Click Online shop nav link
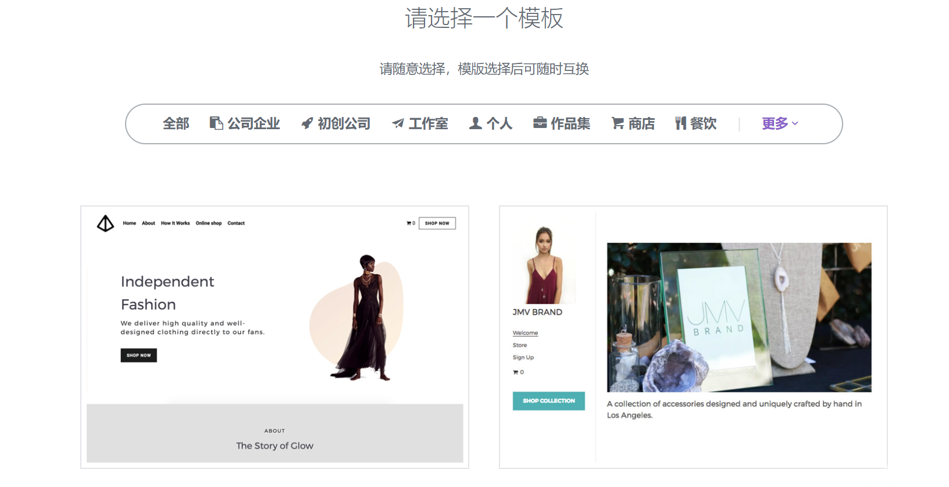The width and height of the screenshot is (949, 487). pyautogui.click(x=209, y=223)
